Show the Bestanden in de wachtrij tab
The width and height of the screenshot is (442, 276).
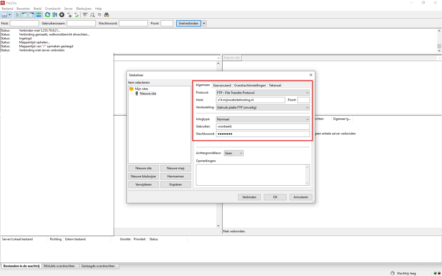click(x=21, y=266)
